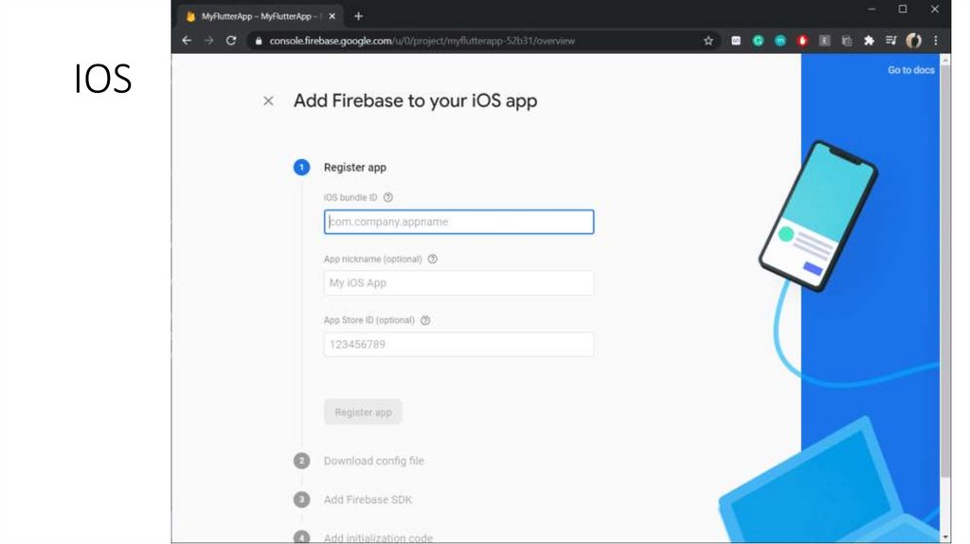Open the Chrome extensions puzzle icon
This screenshot has width=970, height=544.
868,41
